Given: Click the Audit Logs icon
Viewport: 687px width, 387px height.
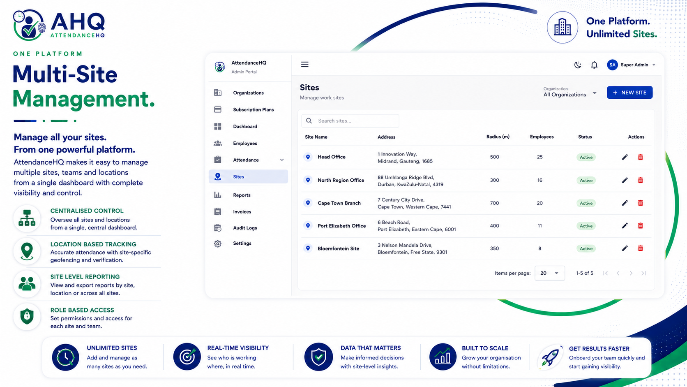Looking at the screenshot, I should pyautogui.click(x=218, y=228).
